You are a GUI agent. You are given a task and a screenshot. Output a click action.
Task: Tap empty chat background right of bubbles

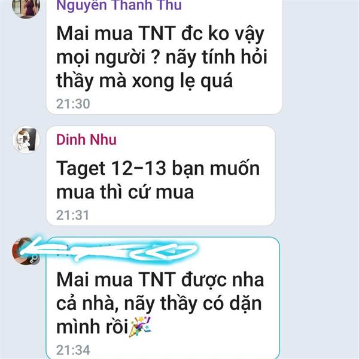tap(321, 178)
